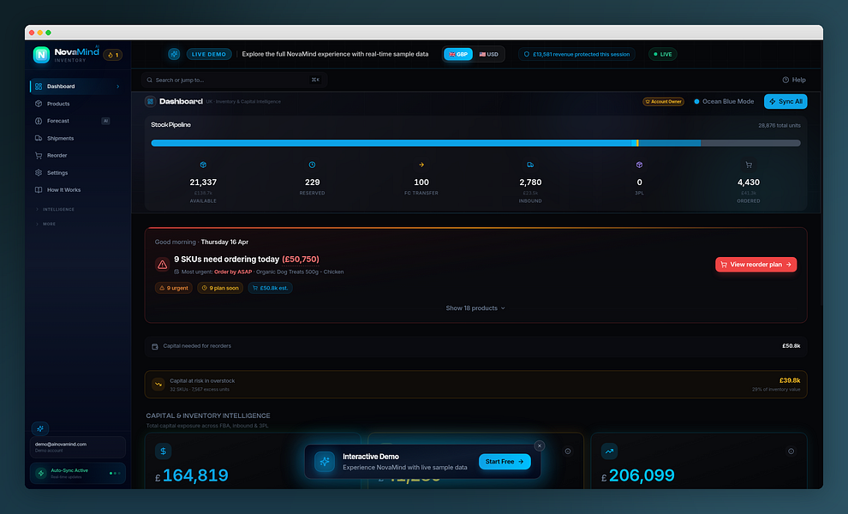Click the sparkle icon beside LIVE DEMO
Viewport: 848px width, 514px height.
pyautogui.click(x=174, y=54)
